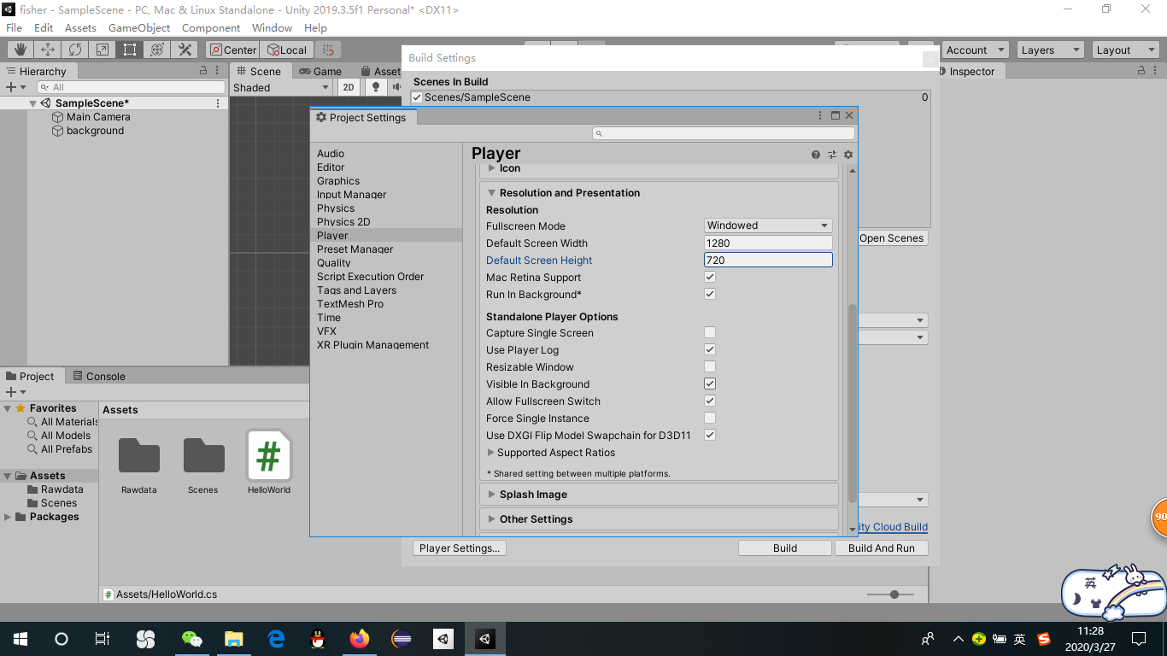Select the Move tool in the toolbar
1167x656 pixels.
tap(48, 50)
